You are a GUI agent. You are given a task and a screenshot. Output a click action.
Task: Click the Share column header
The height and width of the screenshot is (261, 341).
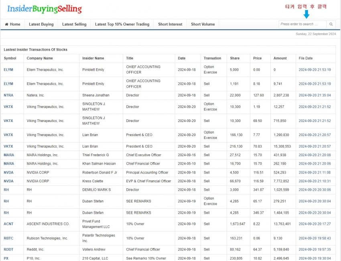point(235,58)
